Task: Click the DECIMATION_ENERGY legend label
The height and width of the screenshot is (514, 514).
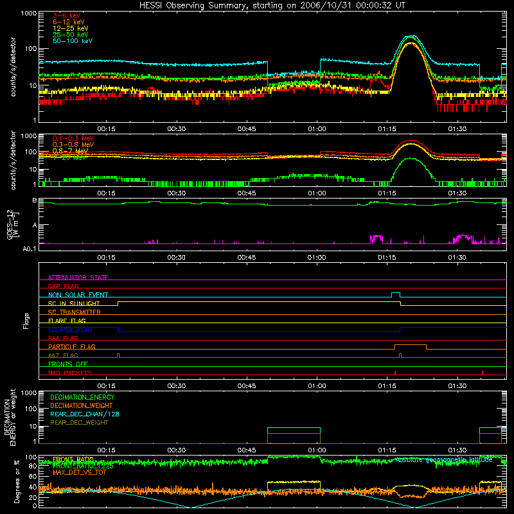Action: (x=82, y=397)
